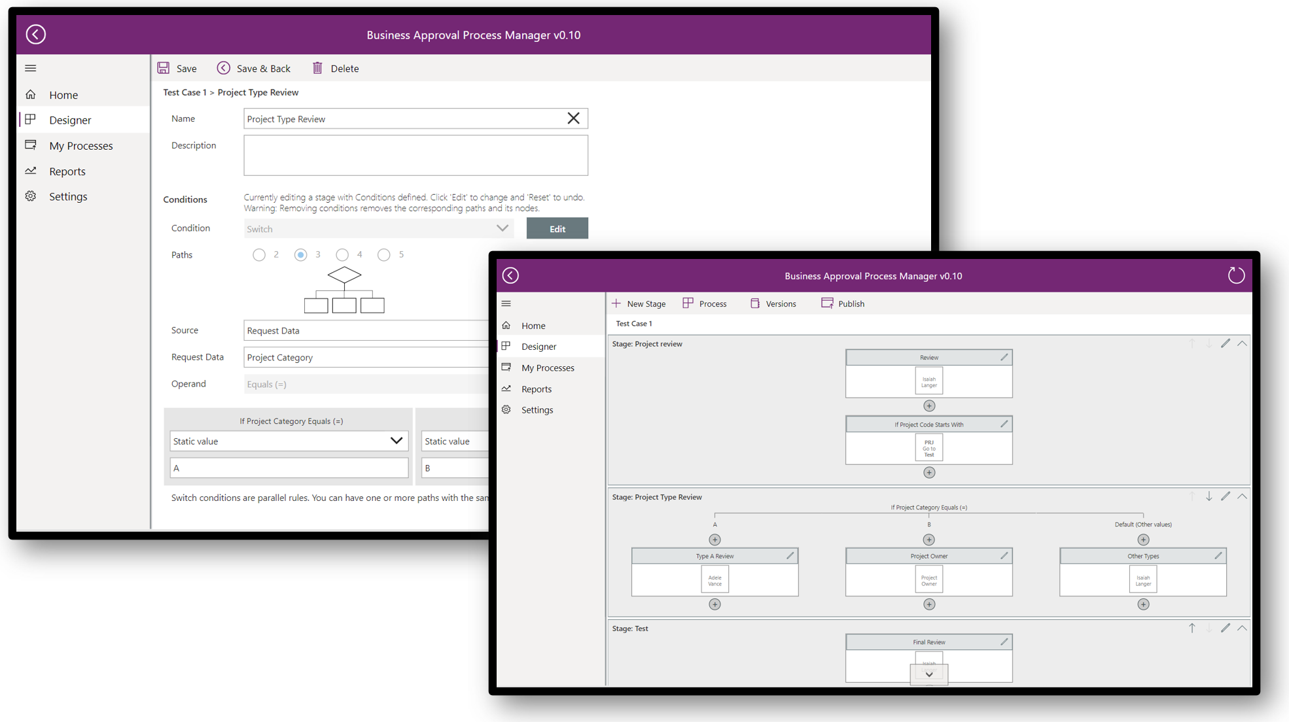Click the Designer sidebar icon

32,120
